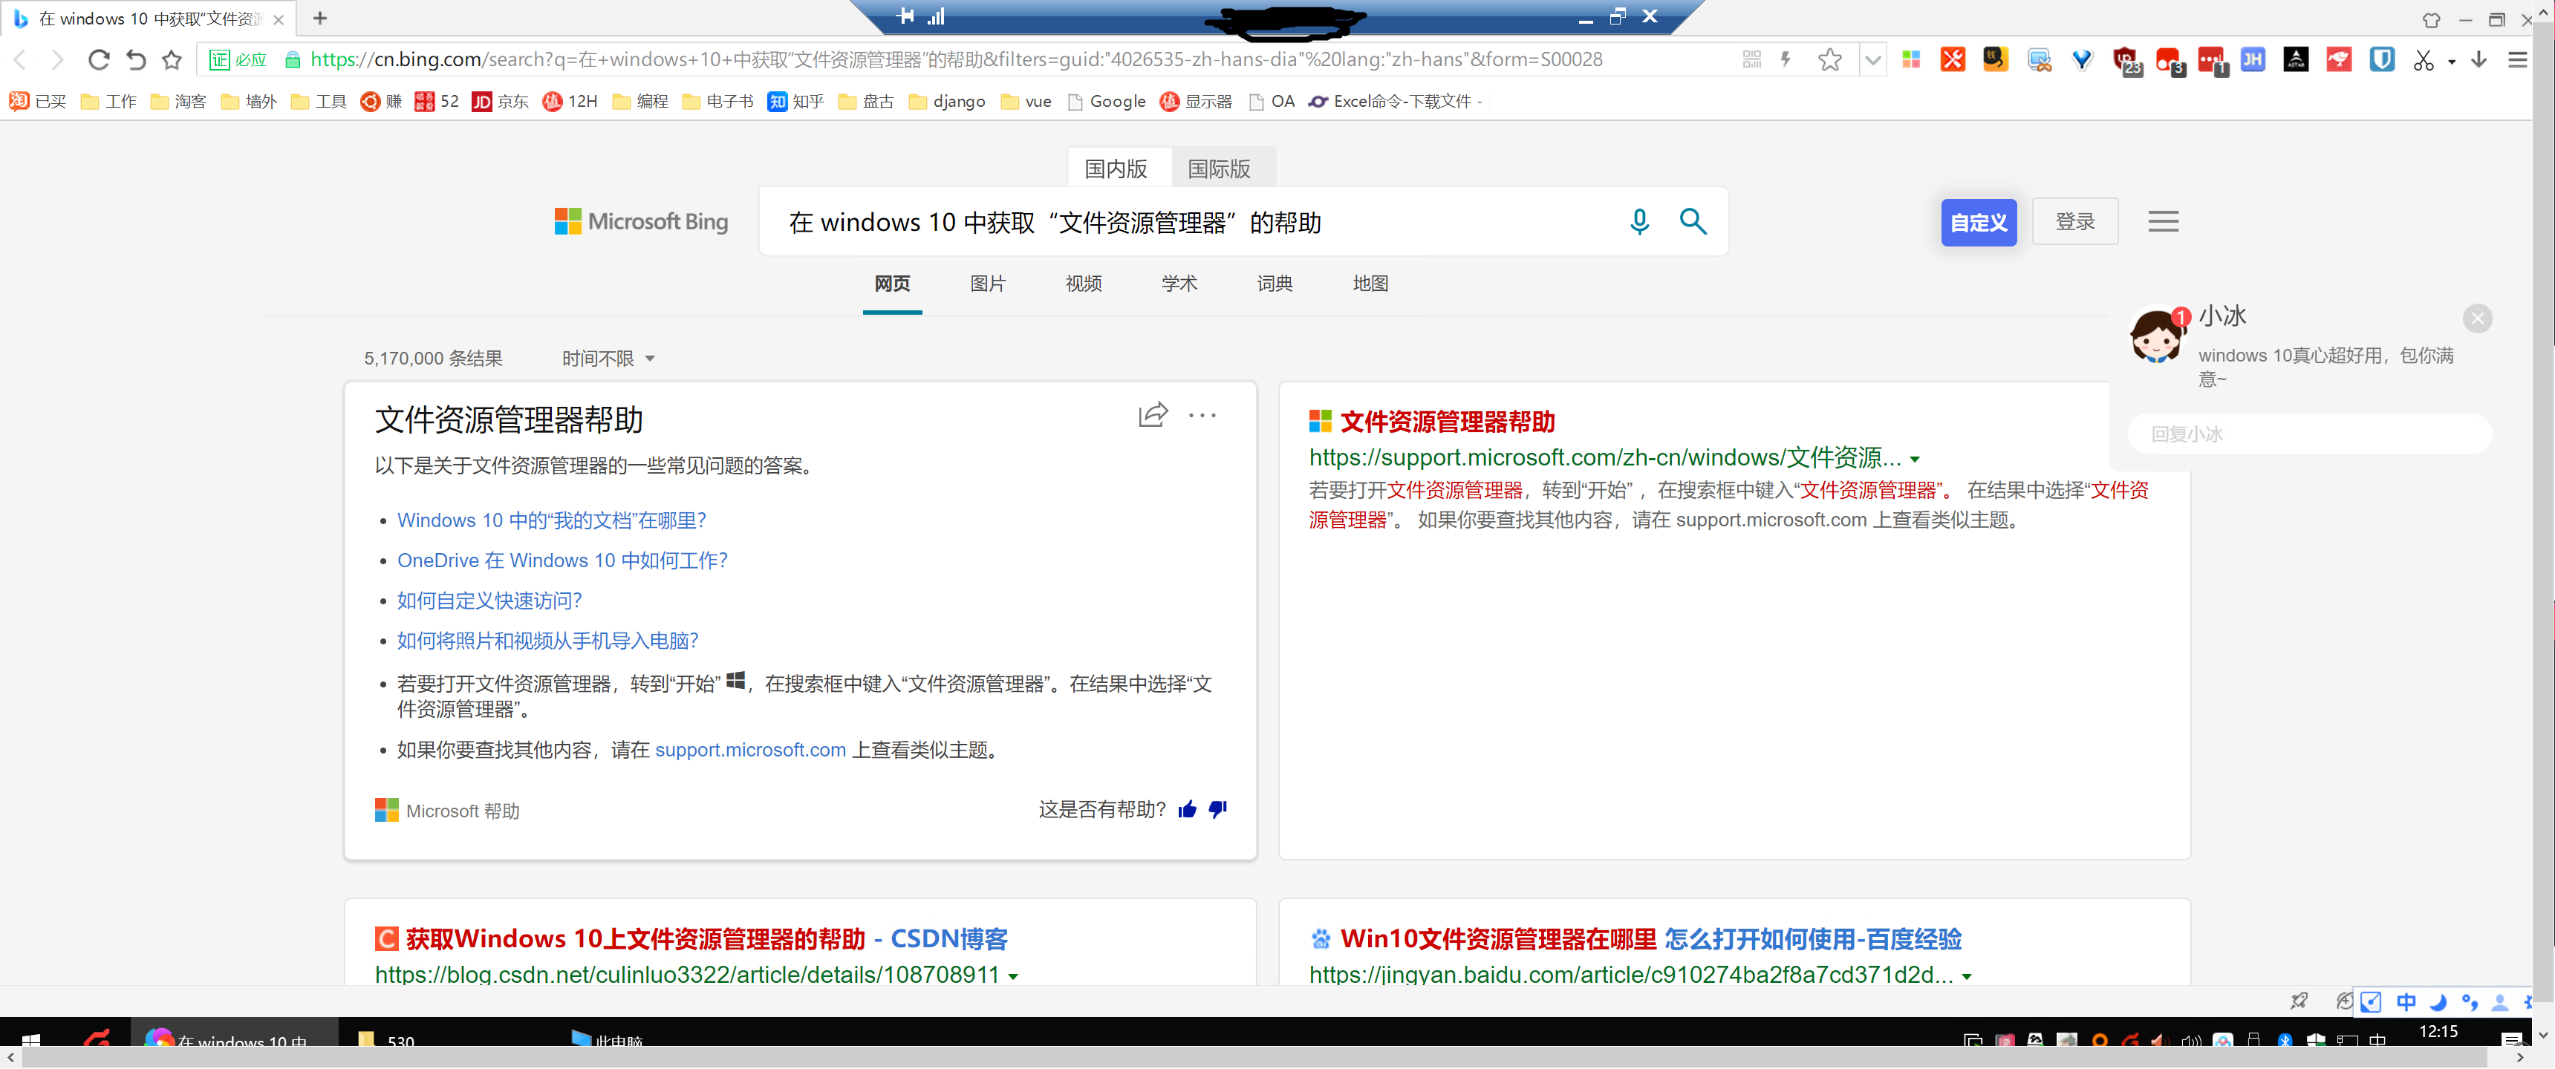Click the share arrow icon on answer card
Image resolution: width=2555 pixels, height=1069 pixels.
tap(1153, 414)
